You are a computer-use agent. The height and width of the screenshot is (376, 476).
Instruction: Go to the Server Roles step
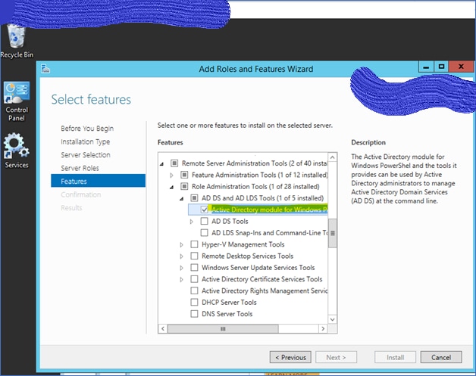[80, 168]
